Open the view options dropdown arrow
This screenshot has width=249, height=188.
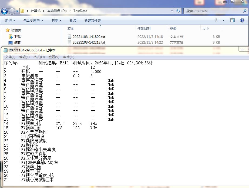[223, 20]
